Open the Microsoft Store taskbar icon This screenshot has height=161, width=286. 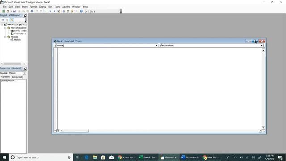103,157
